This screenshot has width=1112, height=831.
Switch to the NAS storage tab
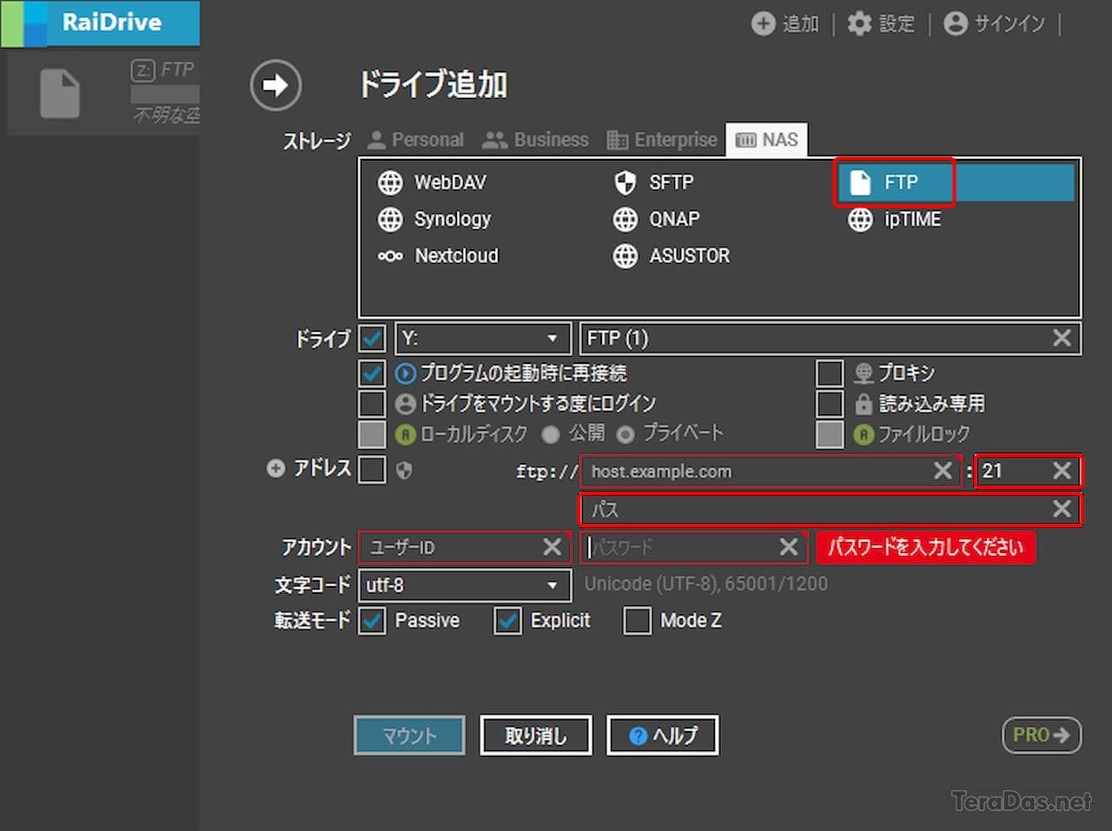[766, 140]
